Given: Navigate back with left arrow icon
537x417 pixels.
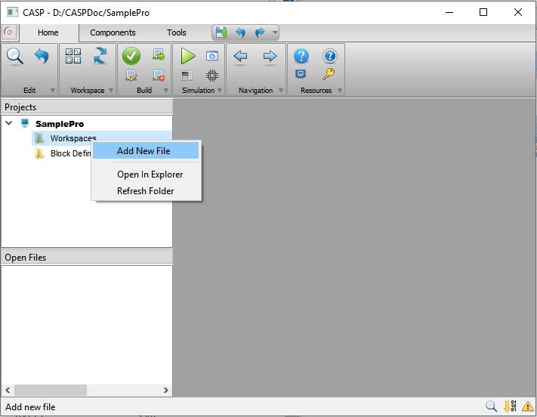Looking at the screenshot, I should point(240,56).
